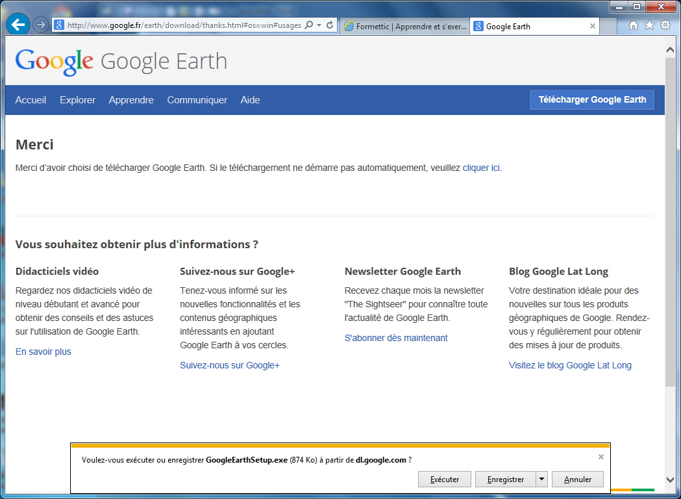Click the 'Newsletter Google Earth' heading
The height and width of the screenshot is (499, 681).
click(x=402, y=271)
